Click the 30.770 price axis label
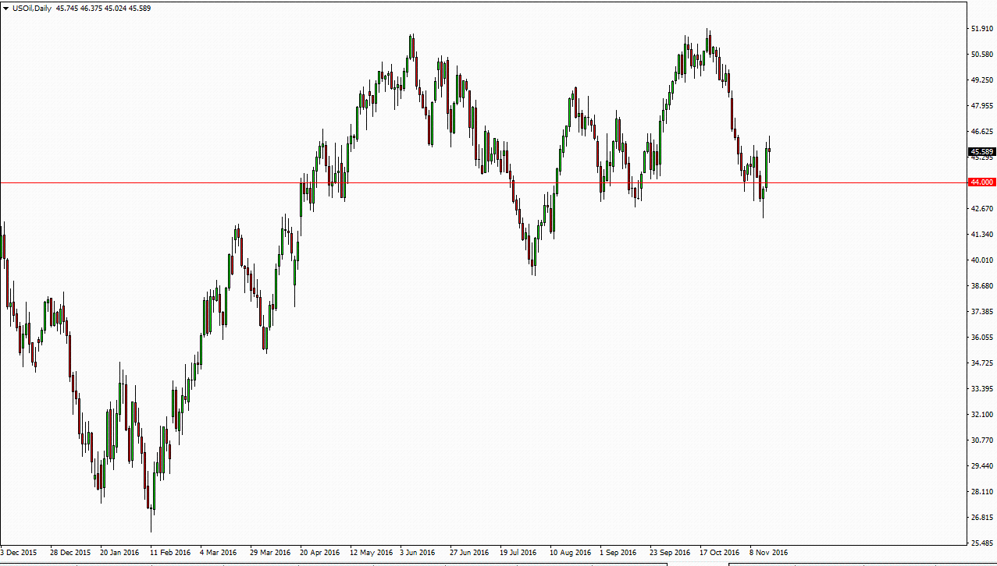 point(981,440)
